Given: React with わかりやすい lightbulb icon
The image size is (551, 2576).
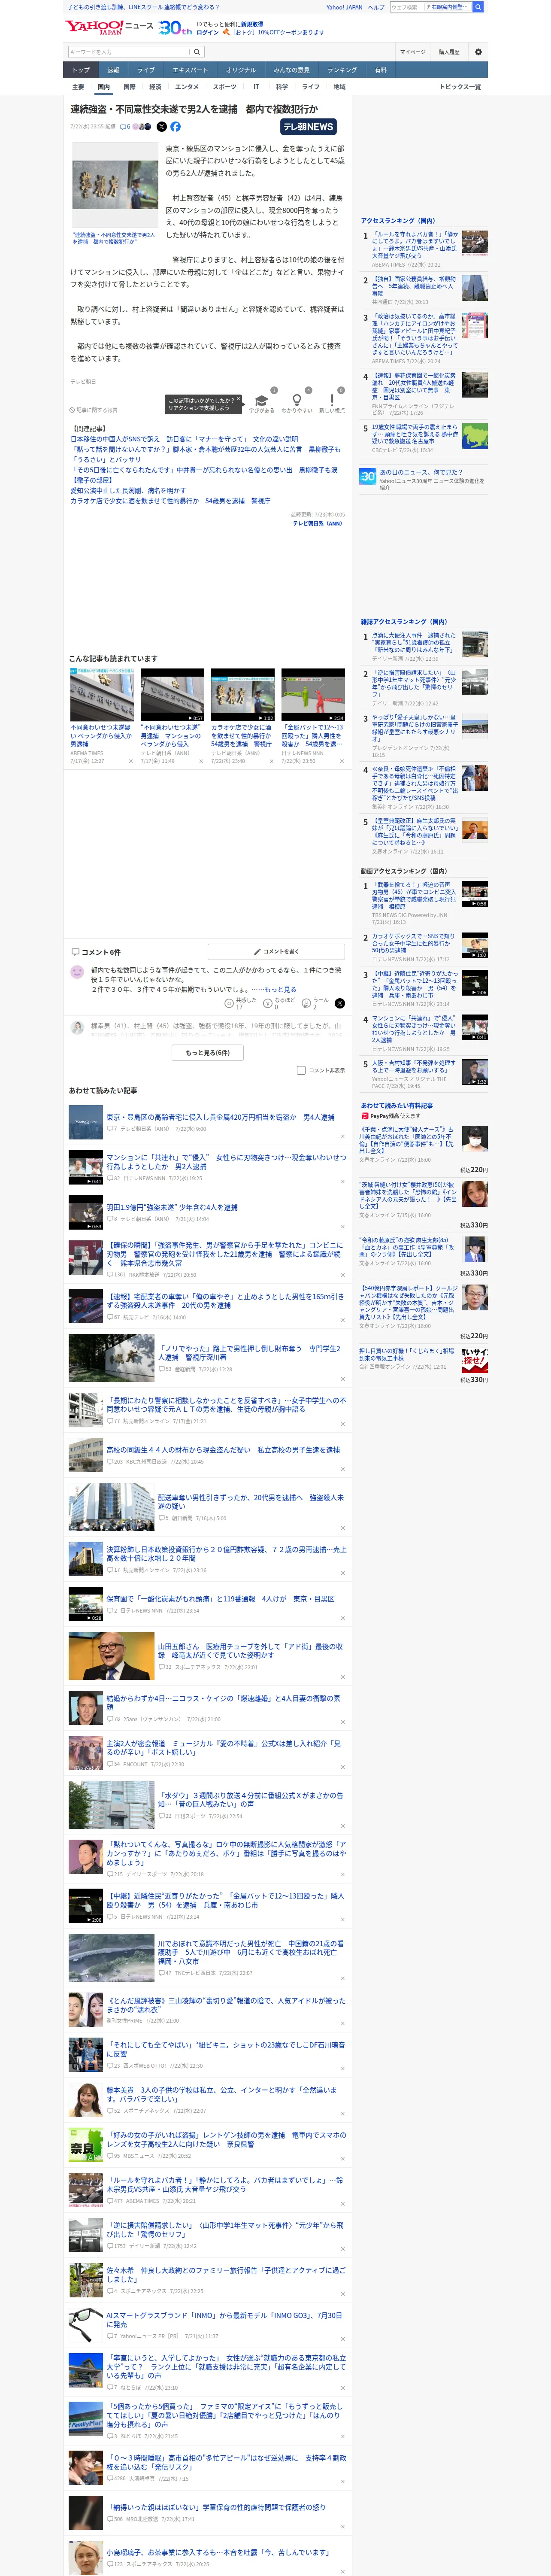Looking at the screenshot, I should tap(297, 400).
